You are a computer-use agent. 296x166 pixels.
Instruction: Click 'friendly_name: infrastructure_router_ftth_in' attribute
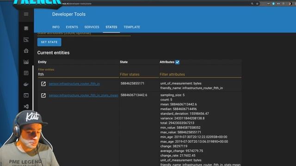191,88
